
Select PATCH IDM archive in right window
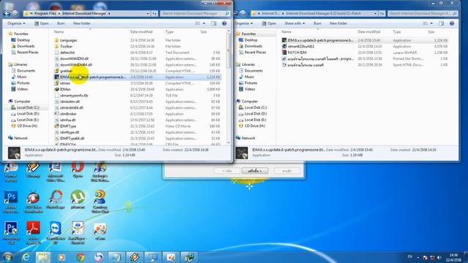297,53
